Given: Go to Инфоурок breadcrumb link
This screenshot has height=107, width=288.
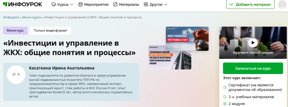Looking at the screenshot, I should click(x=11, y=17).
